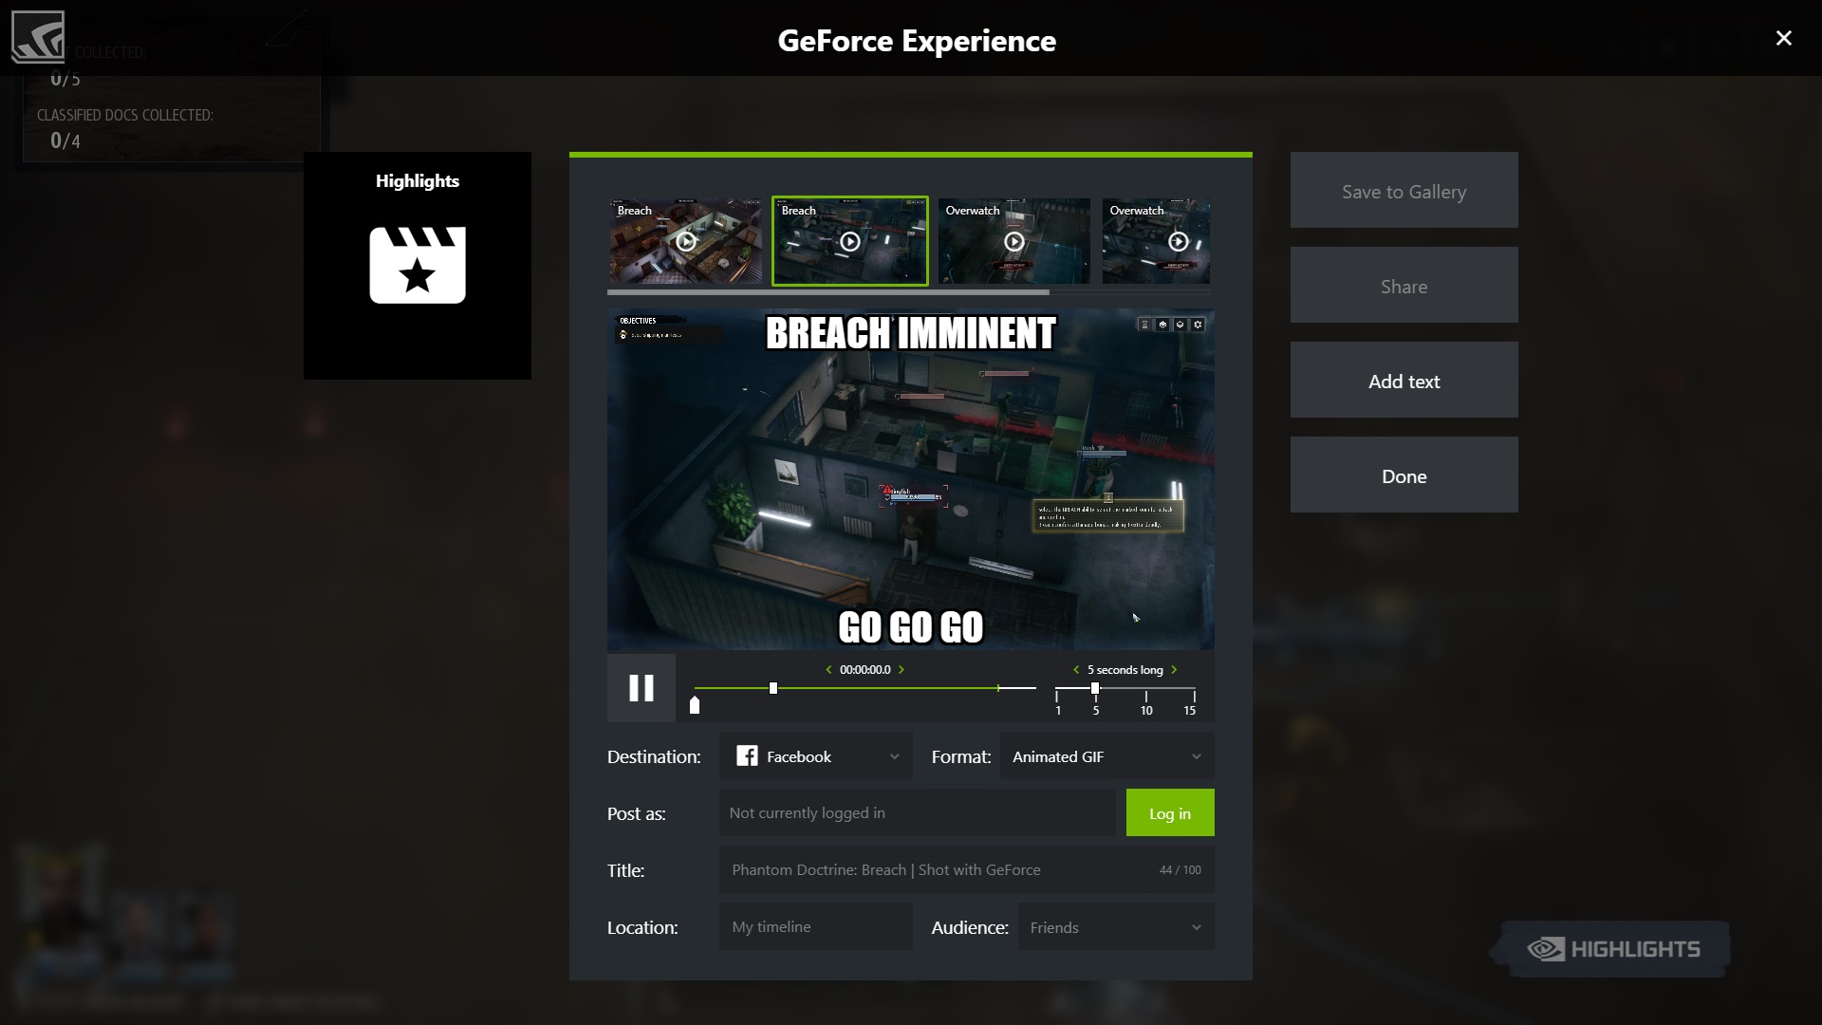This screenshot has height=1025, width=1822.
Task: Select the last Overwatch highlight thumbnail
Action: [x=1156, y=241]
